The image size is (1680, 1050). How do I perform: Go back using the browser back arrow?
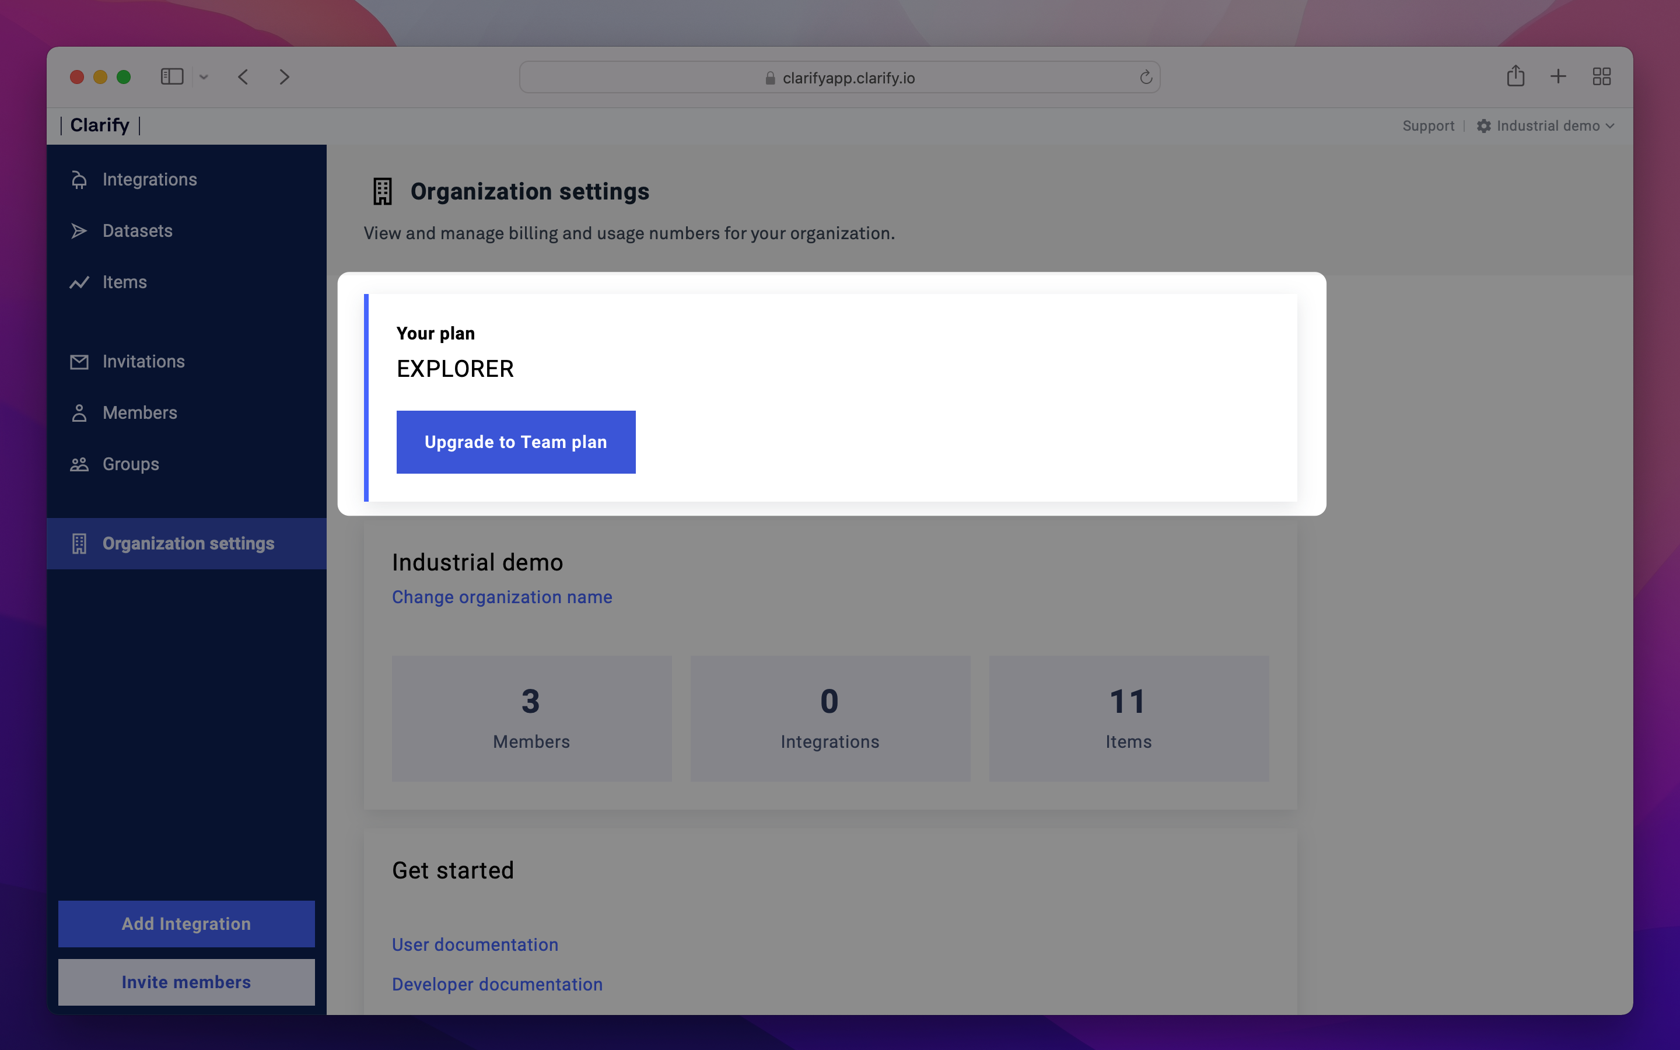click(x=243, y=76)
